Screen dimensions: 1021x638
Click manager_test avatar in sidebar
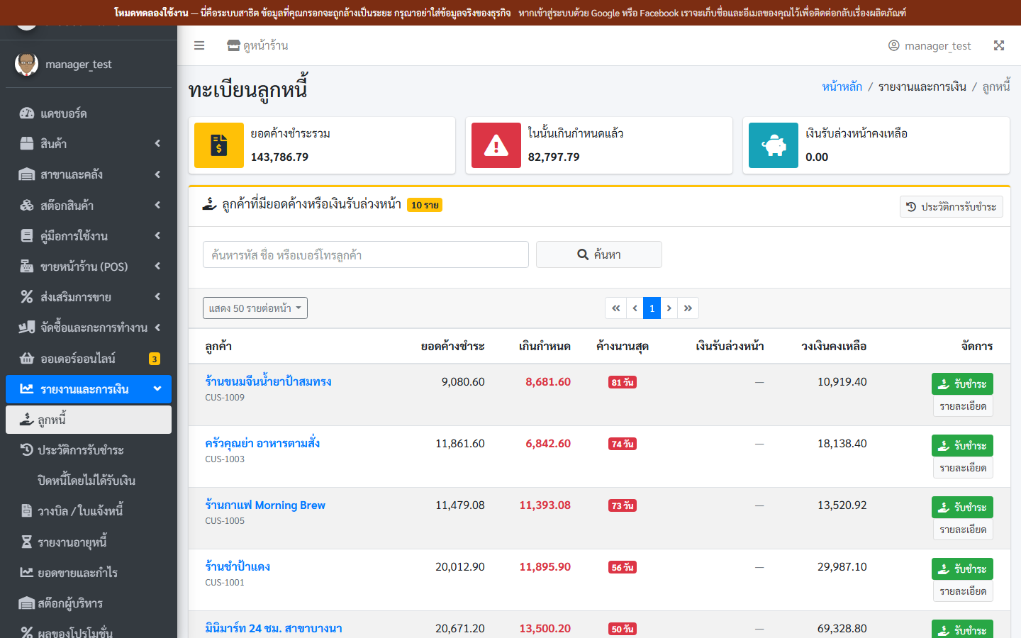[x=27, y=64]
